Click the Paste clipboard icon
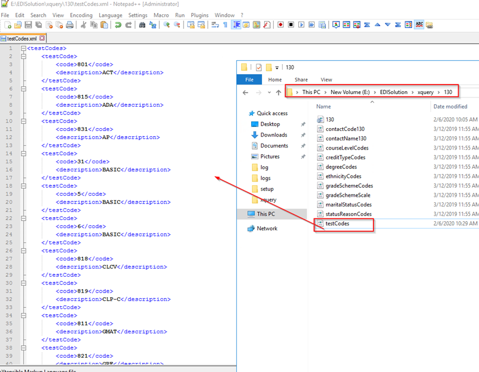 tap(104, 25)
